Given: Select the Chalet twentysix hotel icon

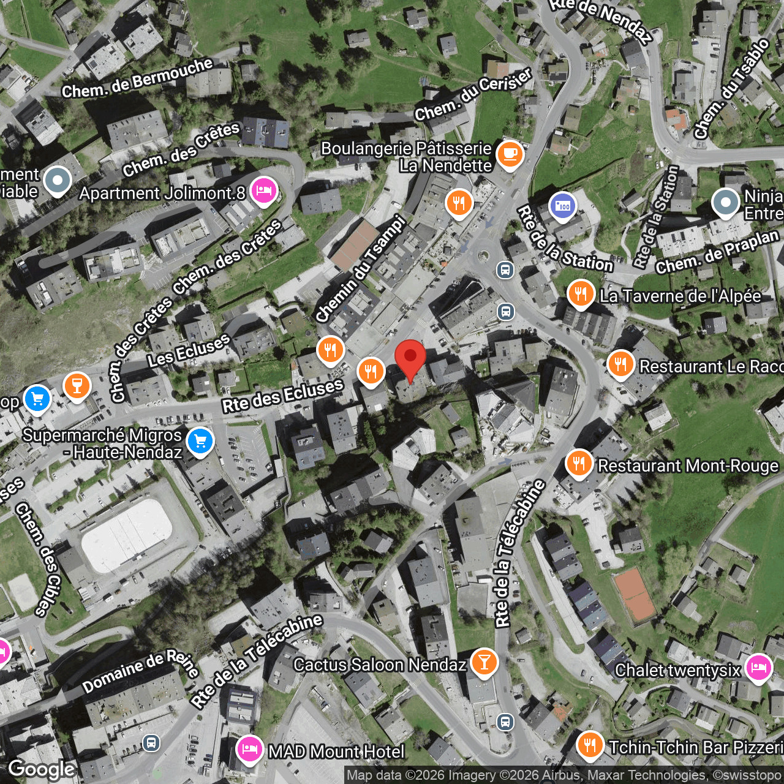Looking at the screenshot, I should 759,668.
